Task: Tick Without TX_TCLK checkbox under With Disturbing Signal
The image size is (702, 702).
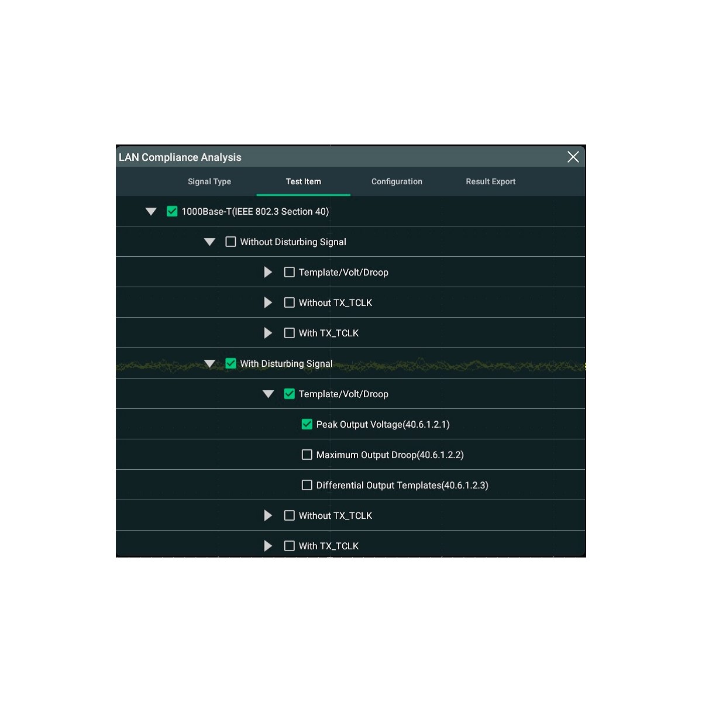Action: point(289,515)
